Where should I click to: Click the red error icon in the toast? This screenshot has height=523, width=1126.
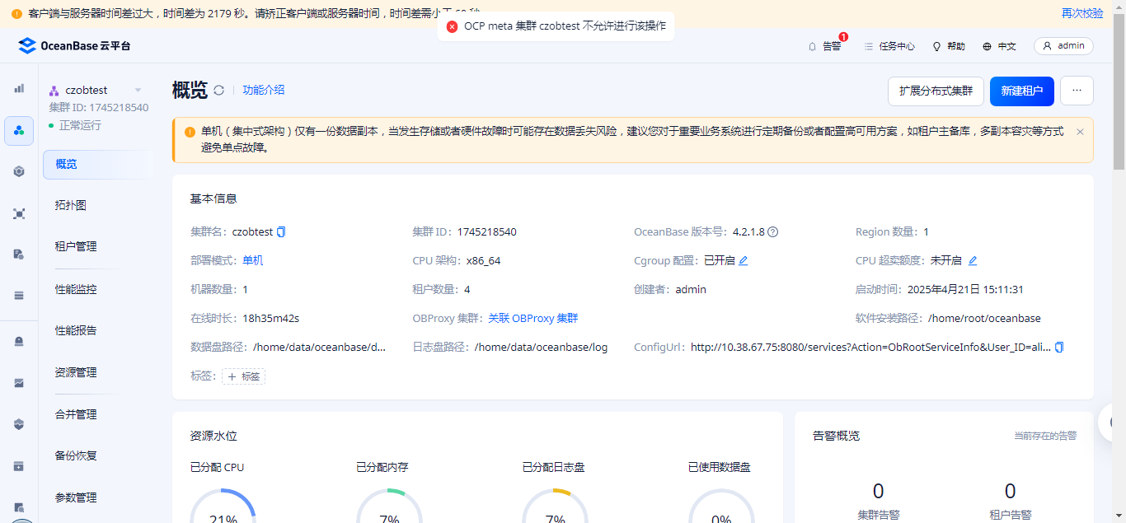452,26
